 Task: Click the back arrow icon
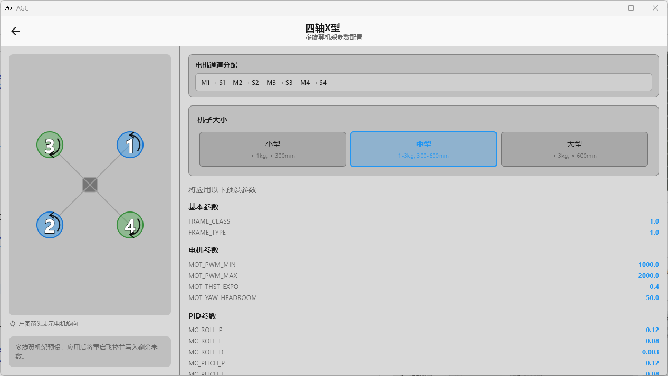[x=15, y=31]
